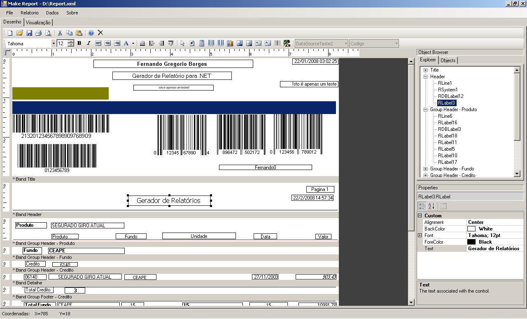Open the Codigo field dropdown

click(396, 43)
